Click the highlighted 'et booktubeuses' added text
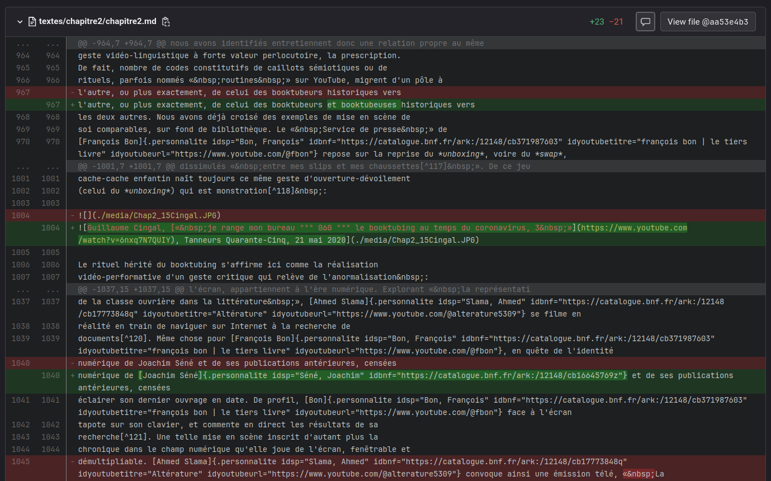The image size is (771, 481). [363, 105]
